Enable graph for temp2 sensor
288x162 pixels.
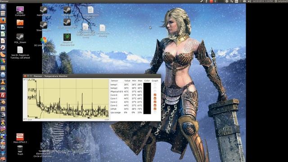click(155, 88)
